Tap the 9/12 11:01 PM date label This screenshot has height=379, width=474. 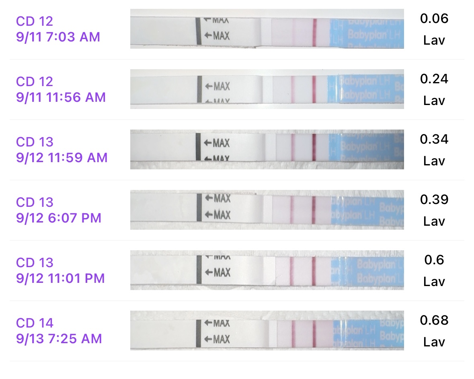60,278
